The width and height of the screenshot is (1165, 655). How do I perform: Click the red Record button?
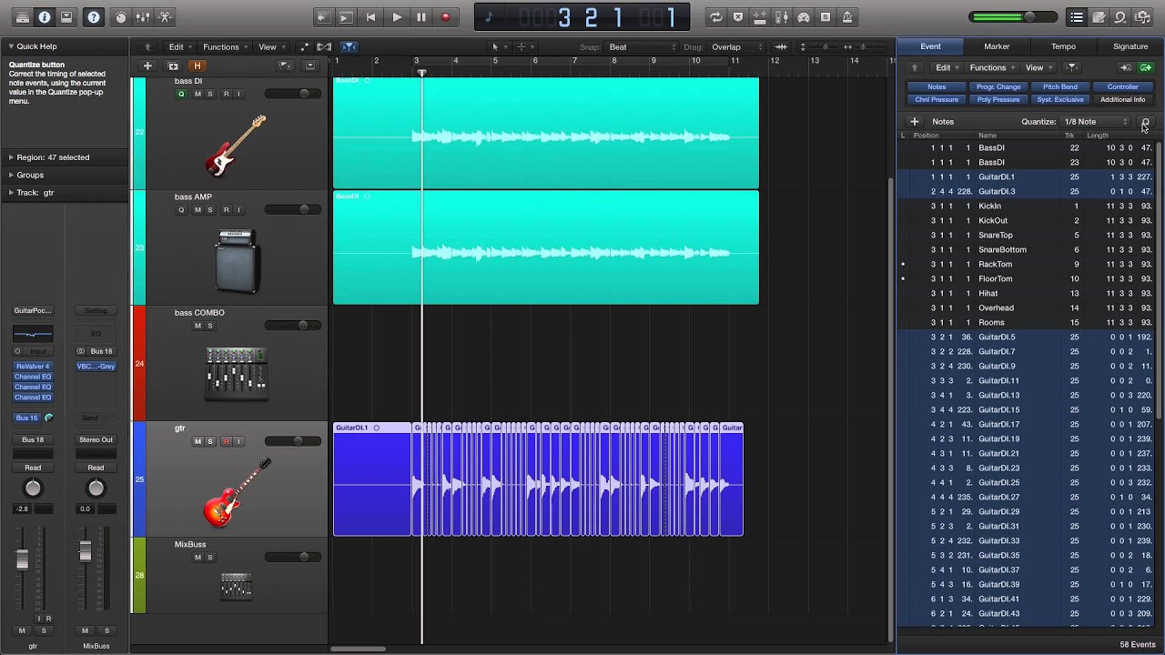445,17
